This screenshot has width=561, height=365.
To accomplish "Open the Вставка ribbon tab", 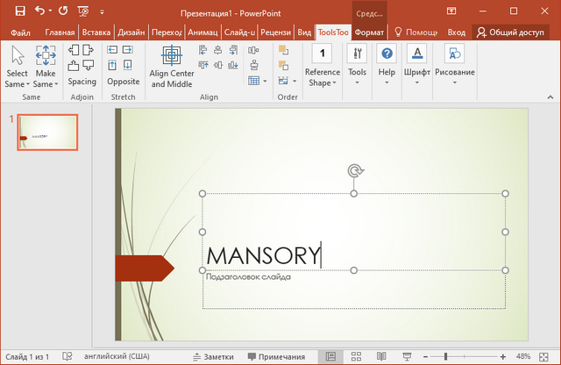I will pyautogui.click(x=96, y=32).
